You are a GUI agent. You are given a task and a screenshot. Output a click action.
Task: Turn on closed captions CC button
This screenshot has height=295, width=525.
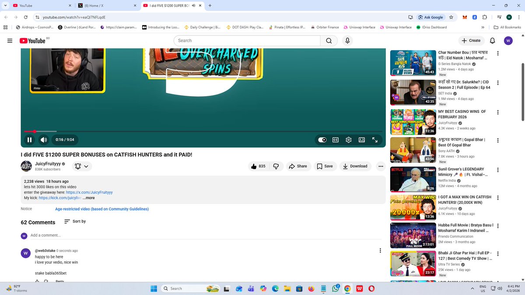(x=336, y=140)
